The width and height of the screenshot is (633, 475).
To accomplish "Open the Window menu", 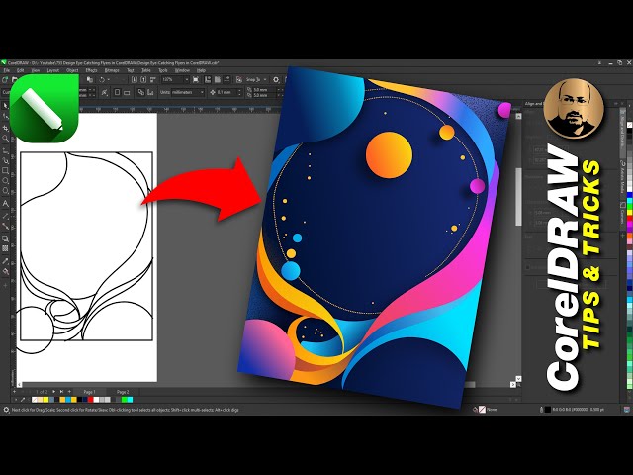I will pyautogui.click(x=182, y=70).
